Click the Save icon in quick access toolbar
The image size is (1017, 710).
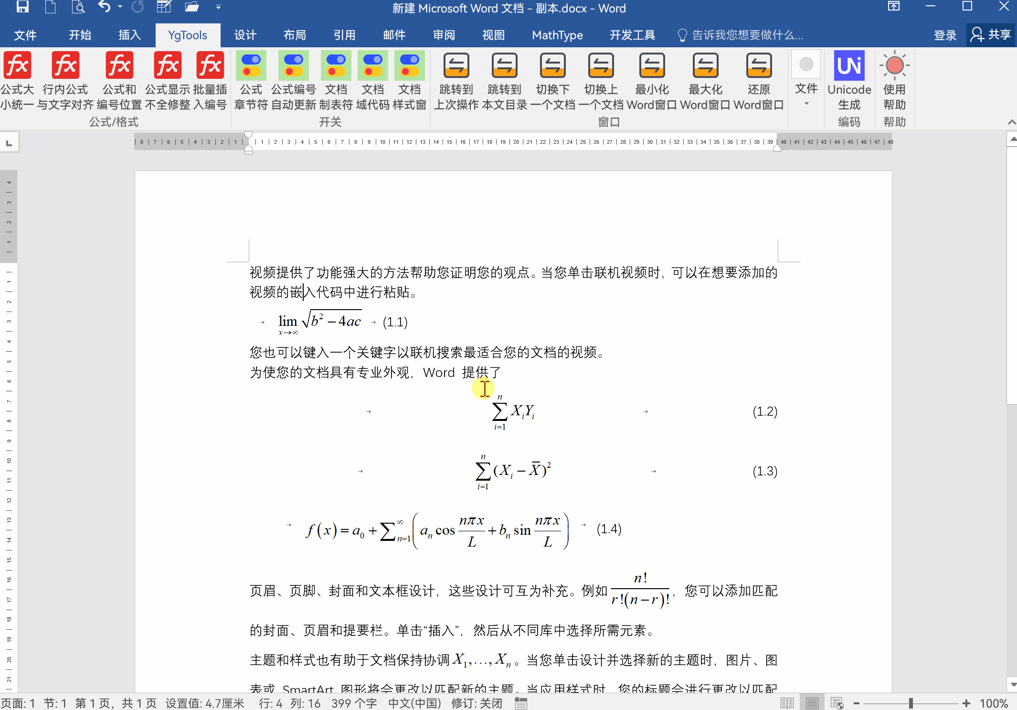pos(22,7)
